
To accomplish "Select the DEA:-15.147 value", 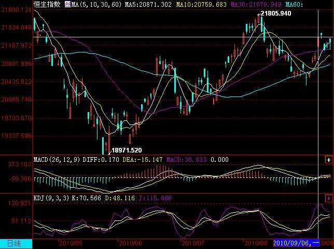I will [143, 160].
